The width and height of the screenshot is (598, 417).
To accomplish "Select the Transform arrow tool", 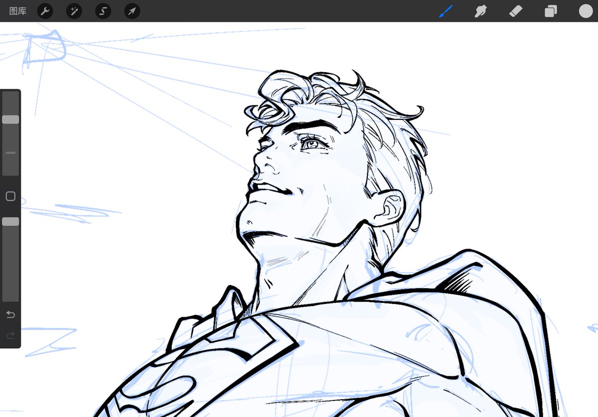I will 132,11.
